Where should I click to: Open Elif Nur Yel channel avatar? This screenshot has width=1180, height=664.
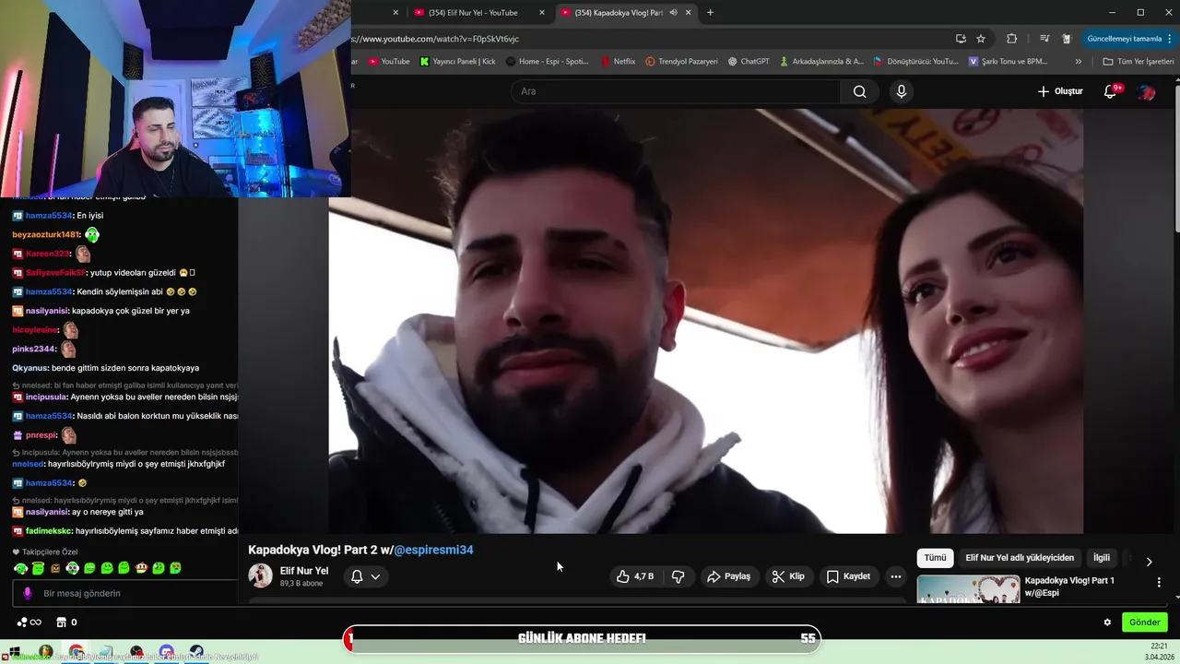(261, 575)
